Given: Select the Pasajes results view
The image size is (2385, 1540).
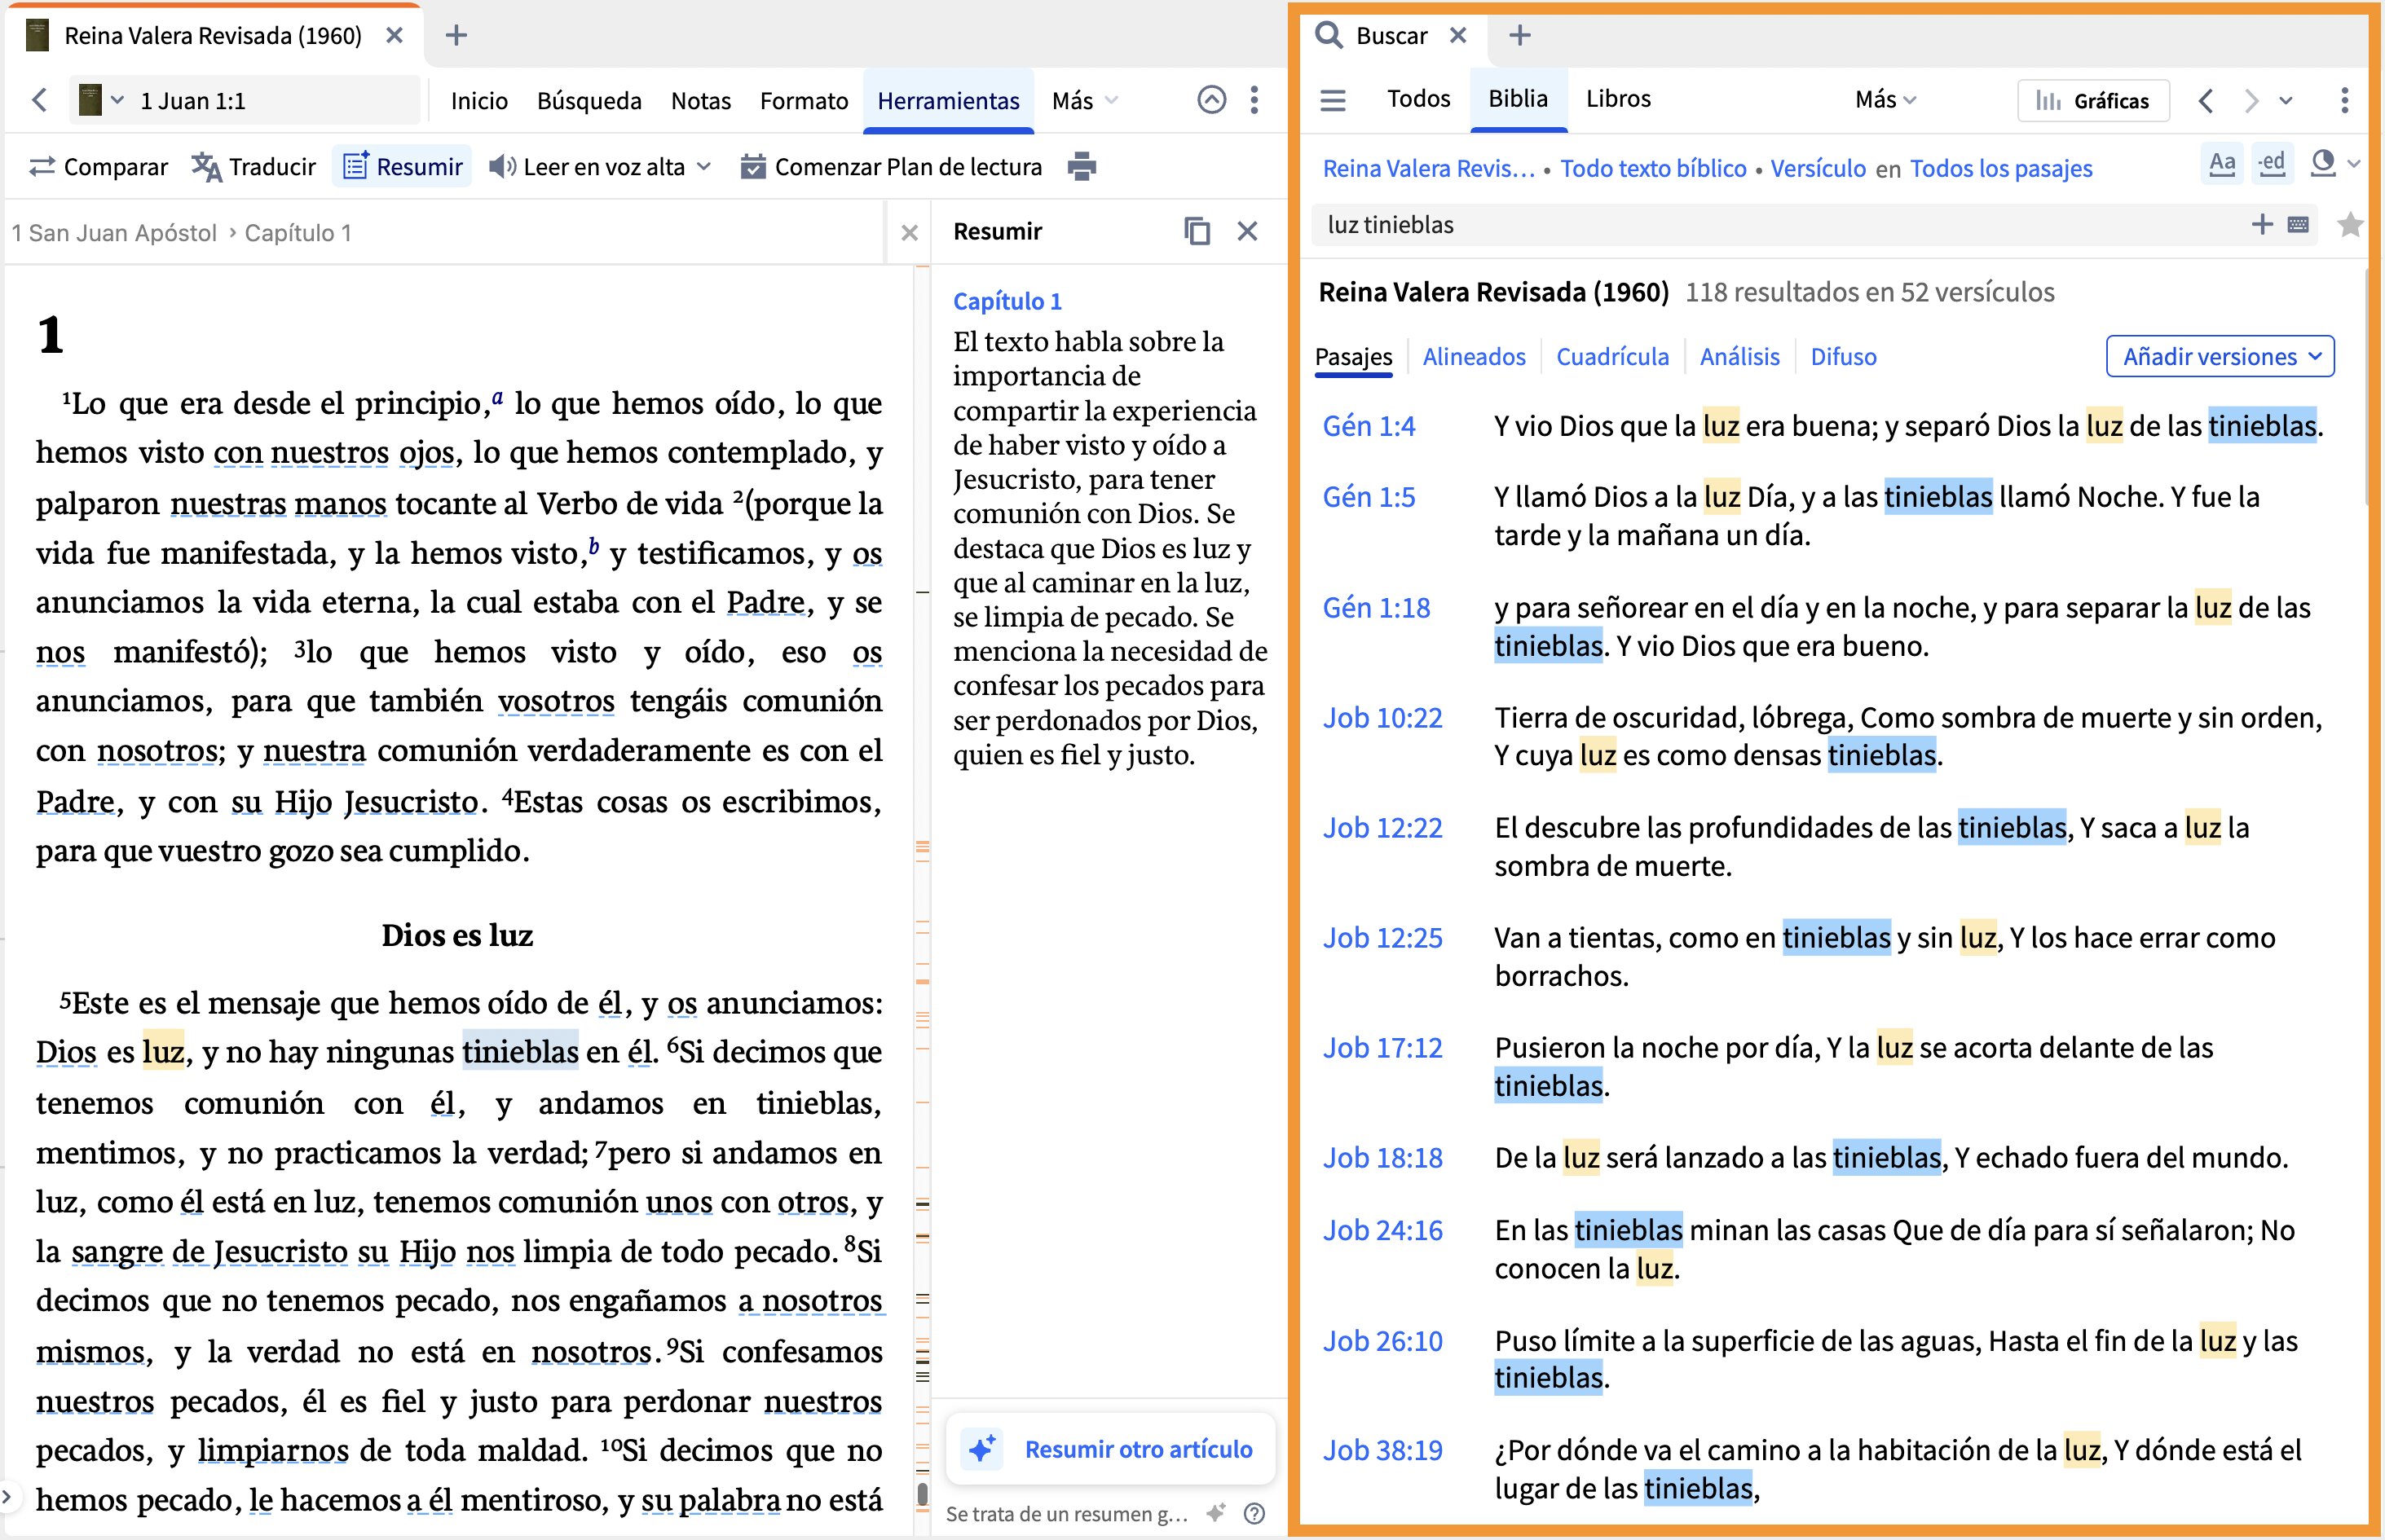Looking at the screenshot, I should [x=1352, y=356].
